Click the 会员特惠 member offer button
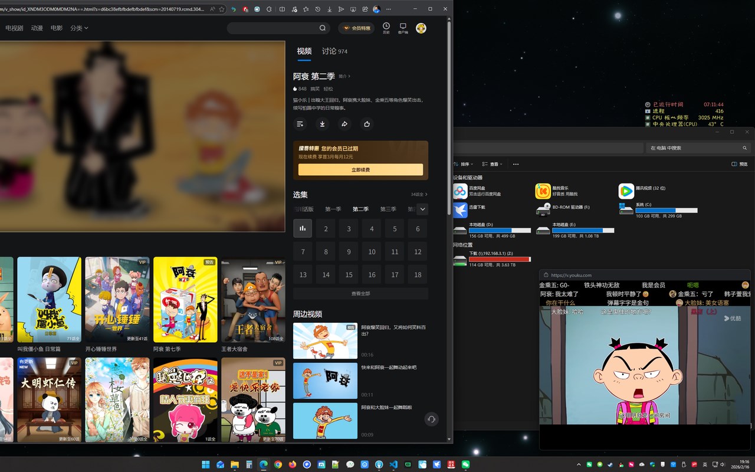The image size is (755, 472). tap(356, 28)
